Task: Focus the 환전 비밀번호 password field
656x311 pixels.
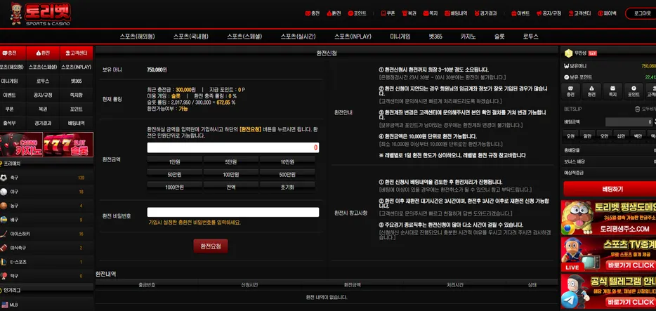Action: 233,212
